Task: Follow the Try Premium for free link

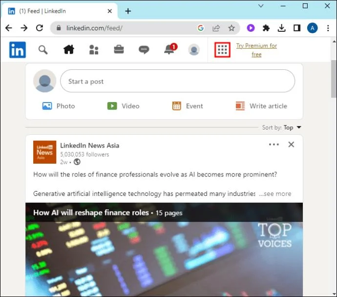Action: coord(256,50)
